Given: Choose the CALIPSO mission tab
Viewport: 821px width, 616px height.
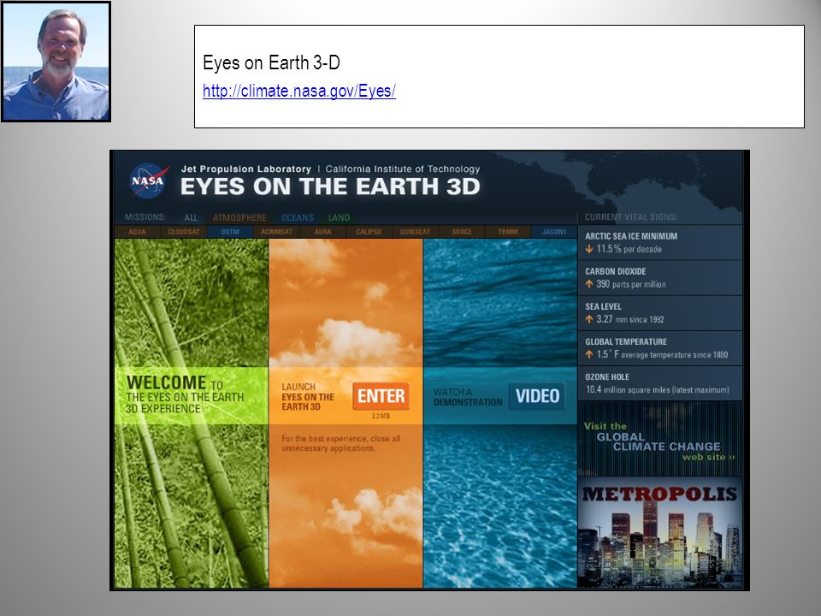Looking at the screenshot, I should click(369, 232).
